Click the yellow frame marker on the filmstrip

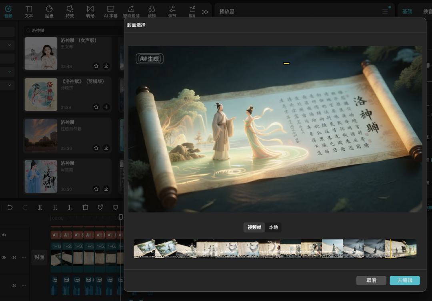point(391,248)
